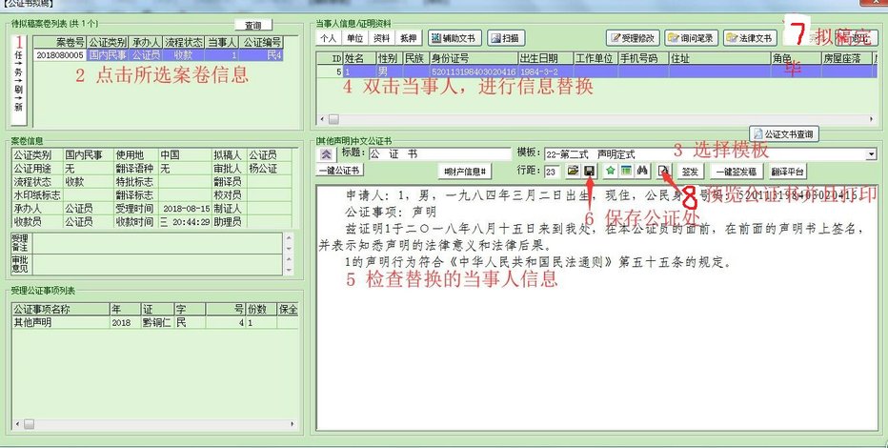
Task: Click the 工作单位 column header
Action: pyautogui.click(x=595, y=58)
